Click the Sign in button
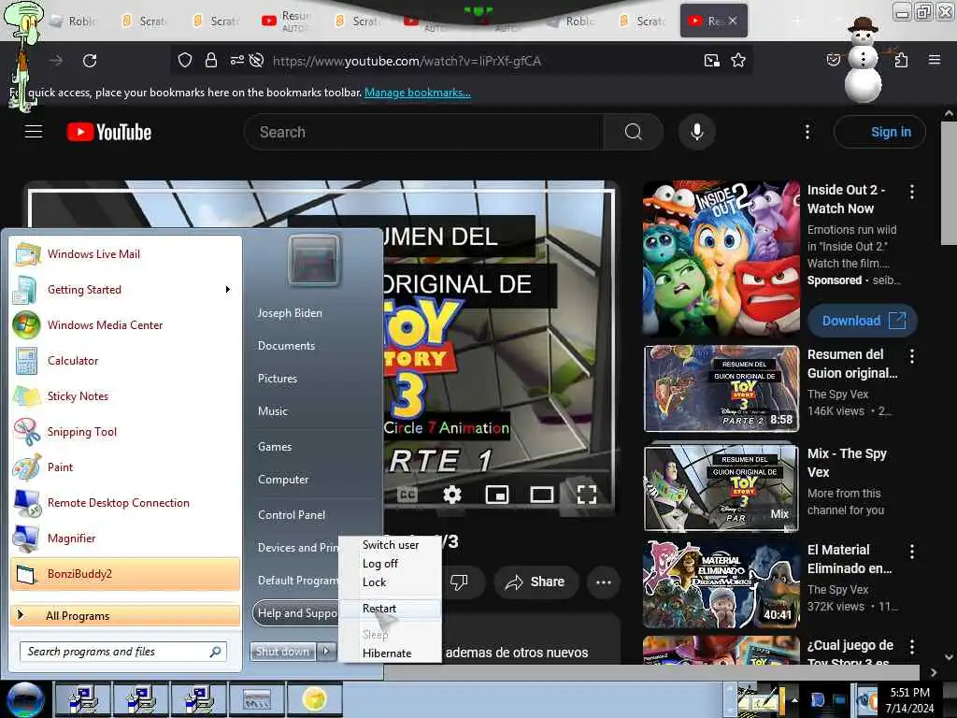 pyautogui.click(x=880, y=132)
